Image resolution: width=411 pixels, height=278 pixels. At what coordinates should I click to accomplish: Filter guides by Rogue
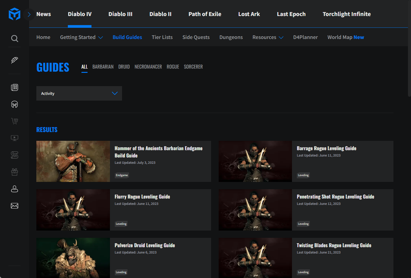[x=173, y=67]
